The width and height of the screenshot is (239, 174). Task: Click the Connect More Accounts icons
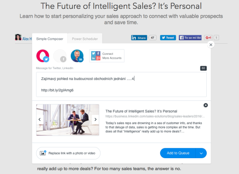click(96, 56)
